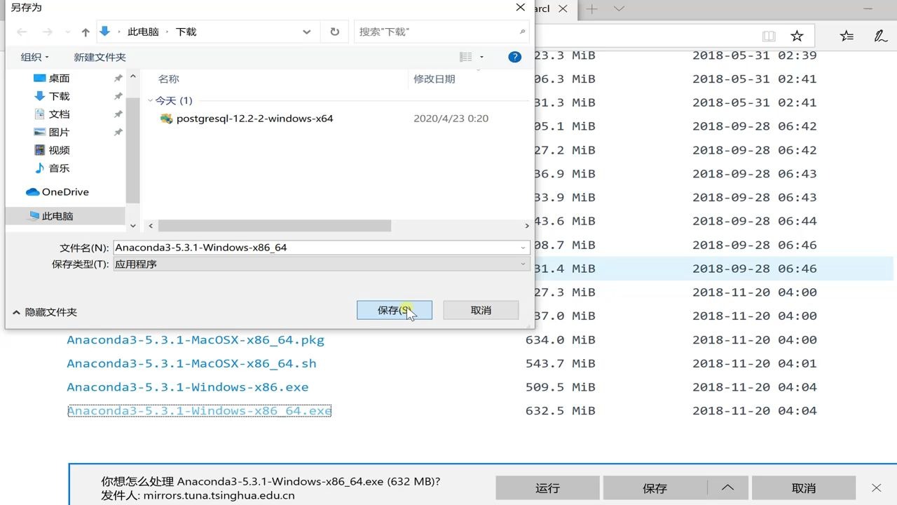Image resolution: width=897 pixels, height=505 pixels.
Task: Select 图片 in the navigation pane
Action: coord(59,133)
